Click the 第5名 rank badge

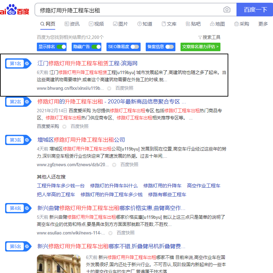(18, 246)
